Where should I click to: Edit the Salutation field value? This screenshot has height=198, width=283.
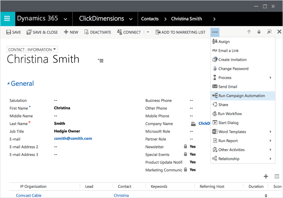pyautogui.click(x=55, y=100)
